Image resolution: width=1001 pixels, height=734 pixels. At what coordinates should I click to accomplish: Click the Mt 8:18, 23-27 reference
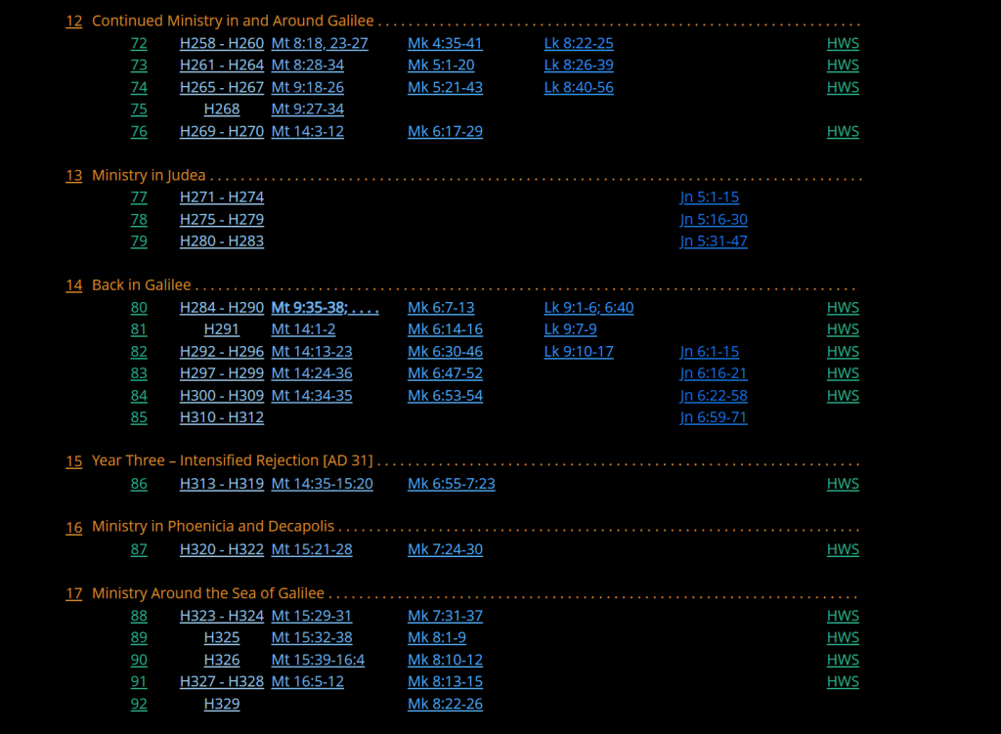coord(319,43)
